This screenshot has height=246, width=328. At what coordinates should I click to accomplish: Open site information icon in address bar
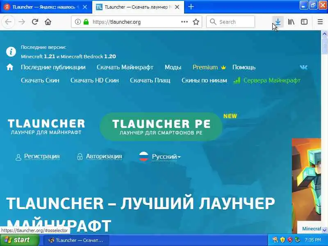pos(77,22)
